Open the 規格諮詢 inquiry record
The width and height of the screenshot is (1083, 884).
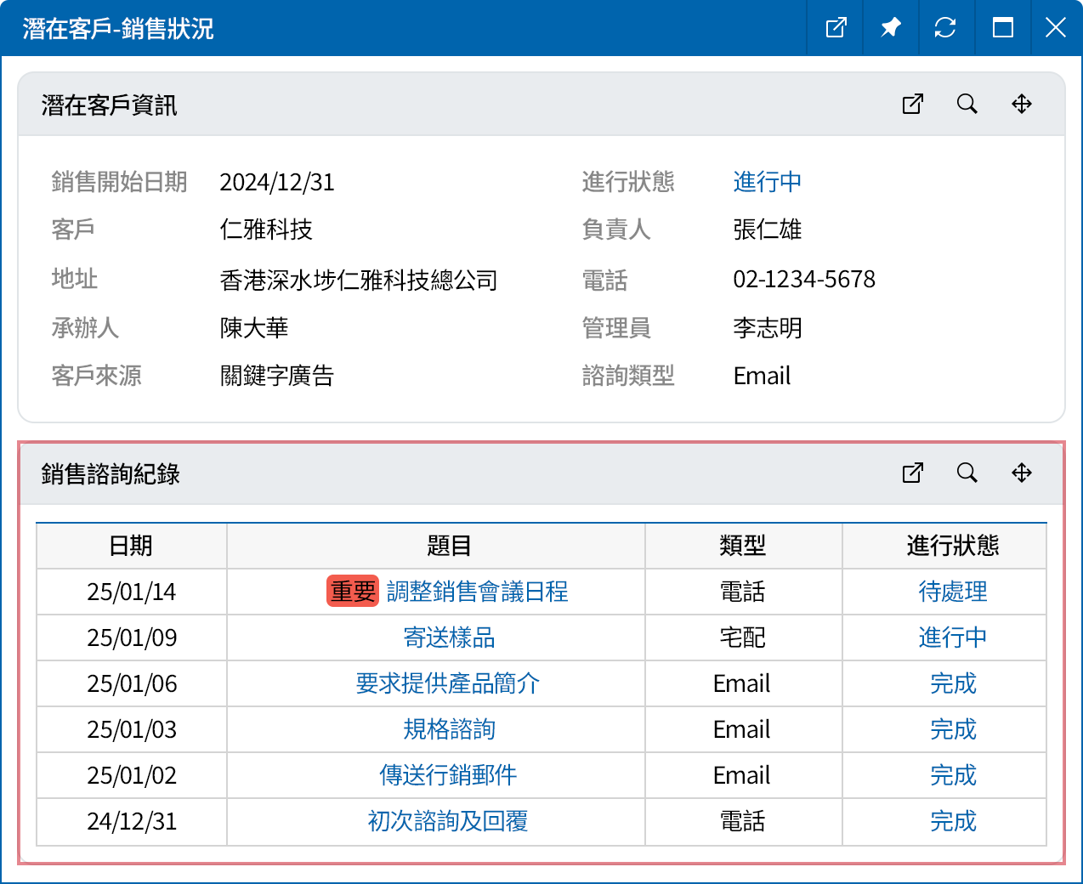tap(449, 729)
